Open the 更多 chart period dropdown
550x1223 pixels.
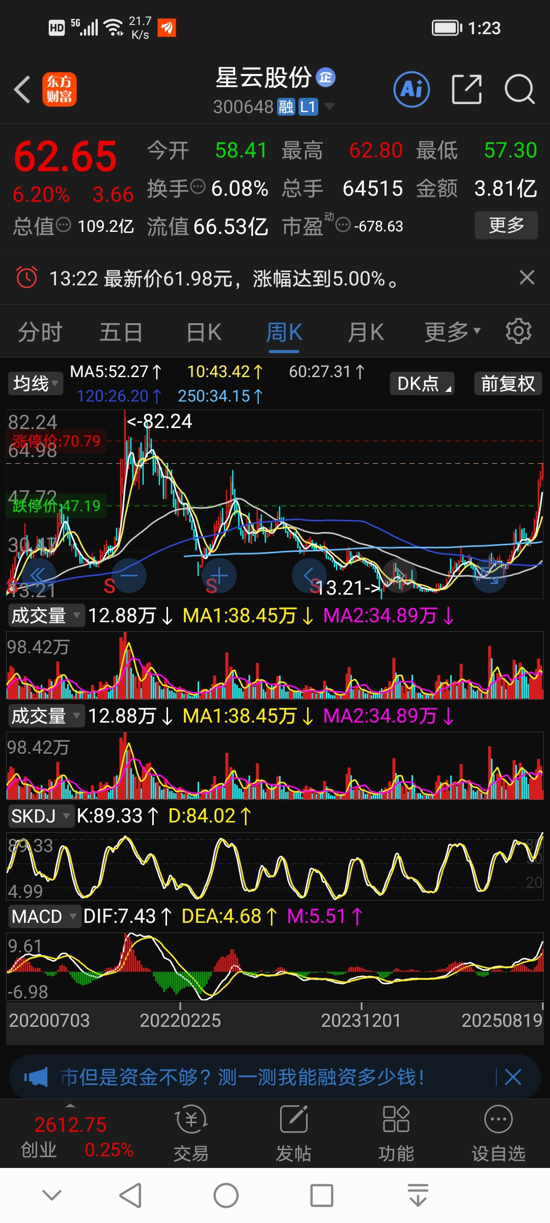click(x=453, y=332)
